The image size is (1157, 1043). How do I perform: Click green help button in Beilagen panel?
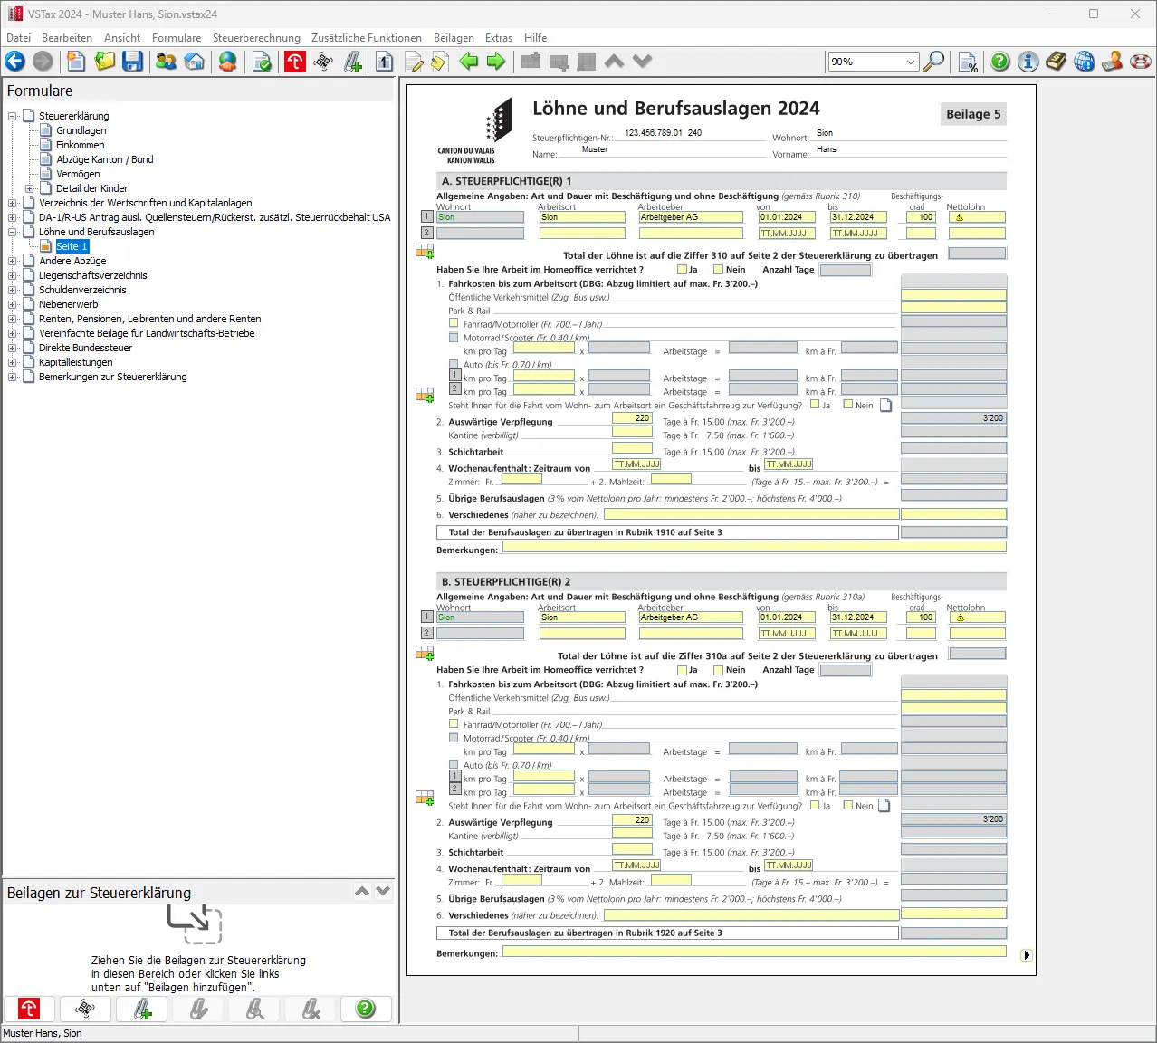coord(366,1009)
